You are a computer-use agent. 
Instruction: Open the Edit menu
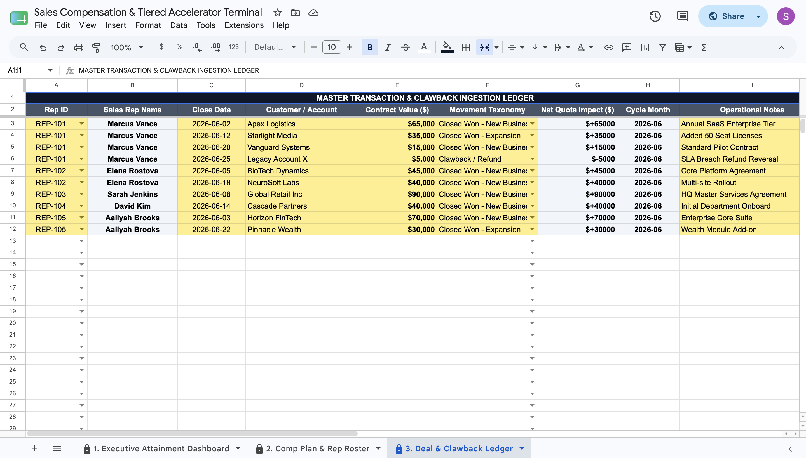click(x=63, y=25)
